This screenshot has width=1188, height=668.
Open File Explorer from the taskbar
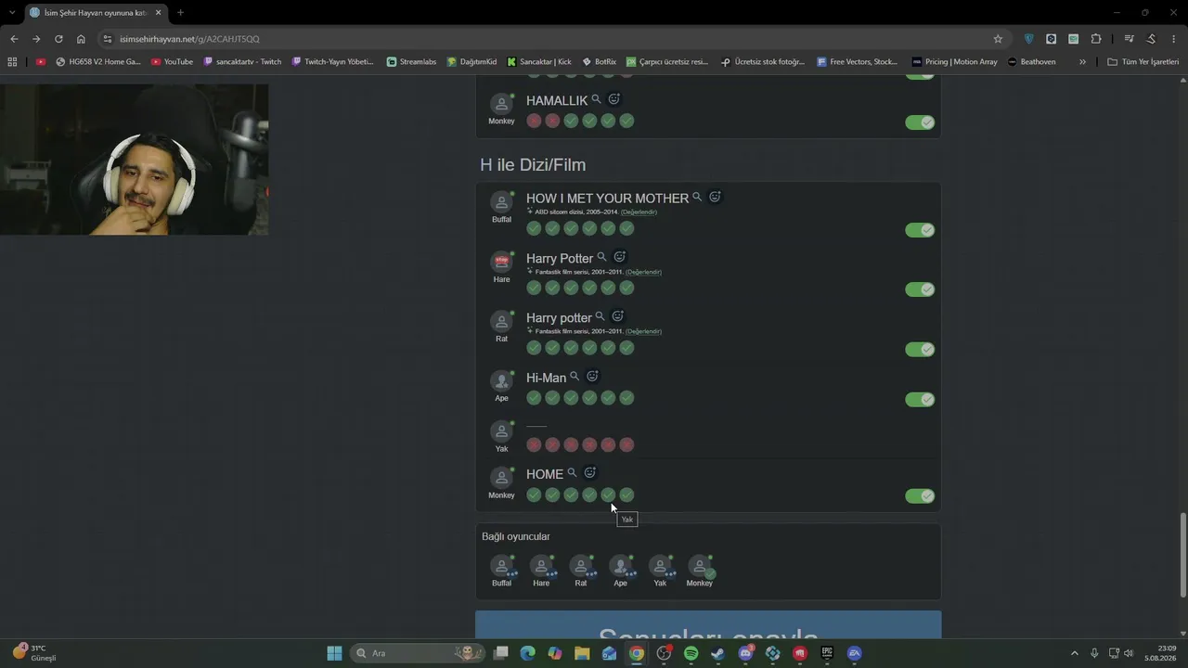[x=582, y=653]
